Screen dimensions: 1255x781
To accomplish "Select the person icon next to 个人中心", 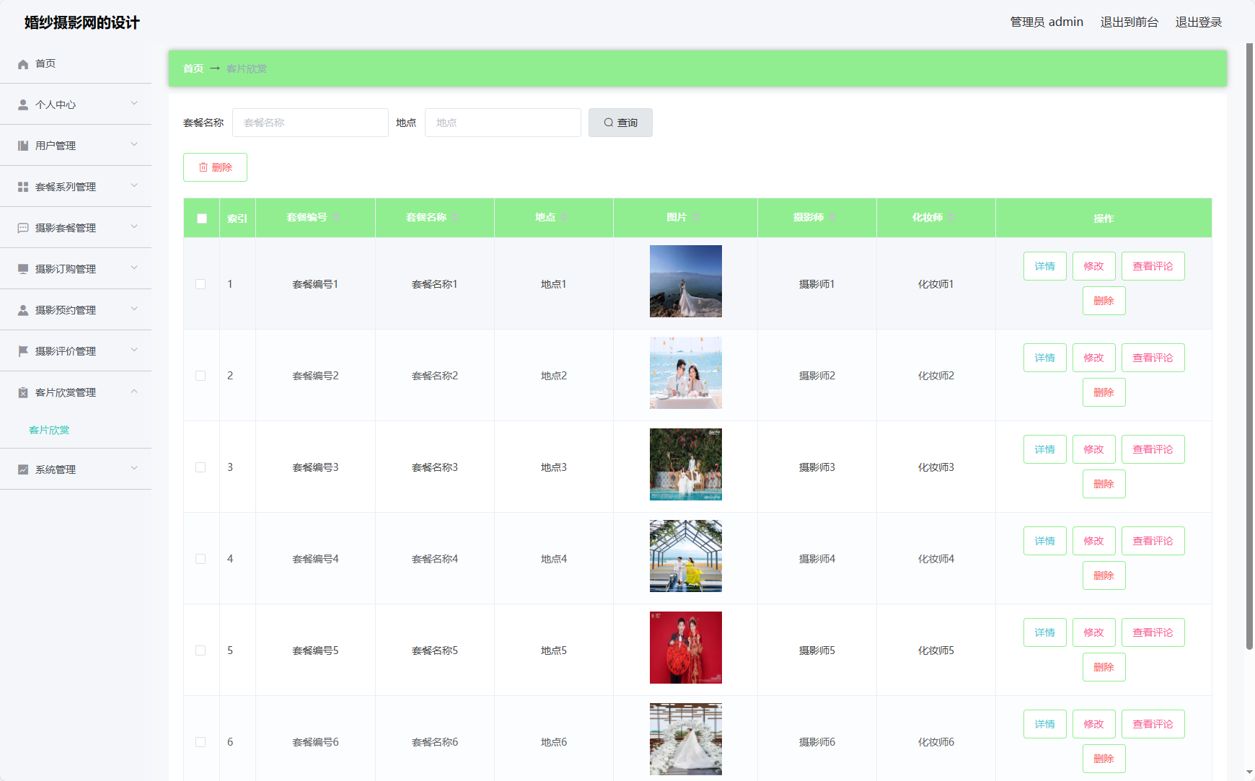I will (22, 104).
